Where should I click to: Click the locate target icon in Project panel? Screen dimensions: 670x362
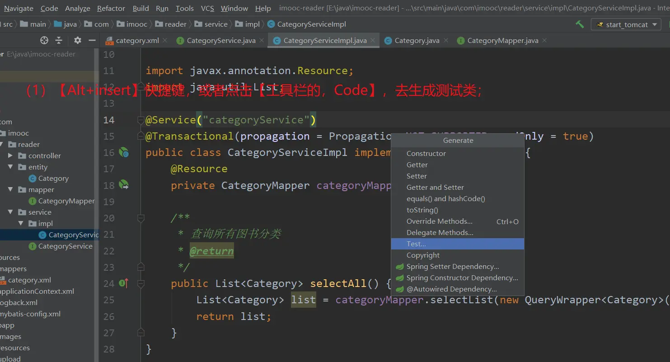pyautogui.click(x=44, y=40)
